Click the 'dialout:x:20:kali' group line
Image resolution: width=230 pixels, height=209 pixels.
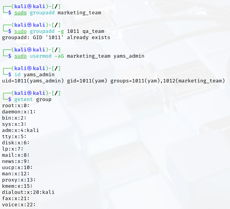[28, 192]
